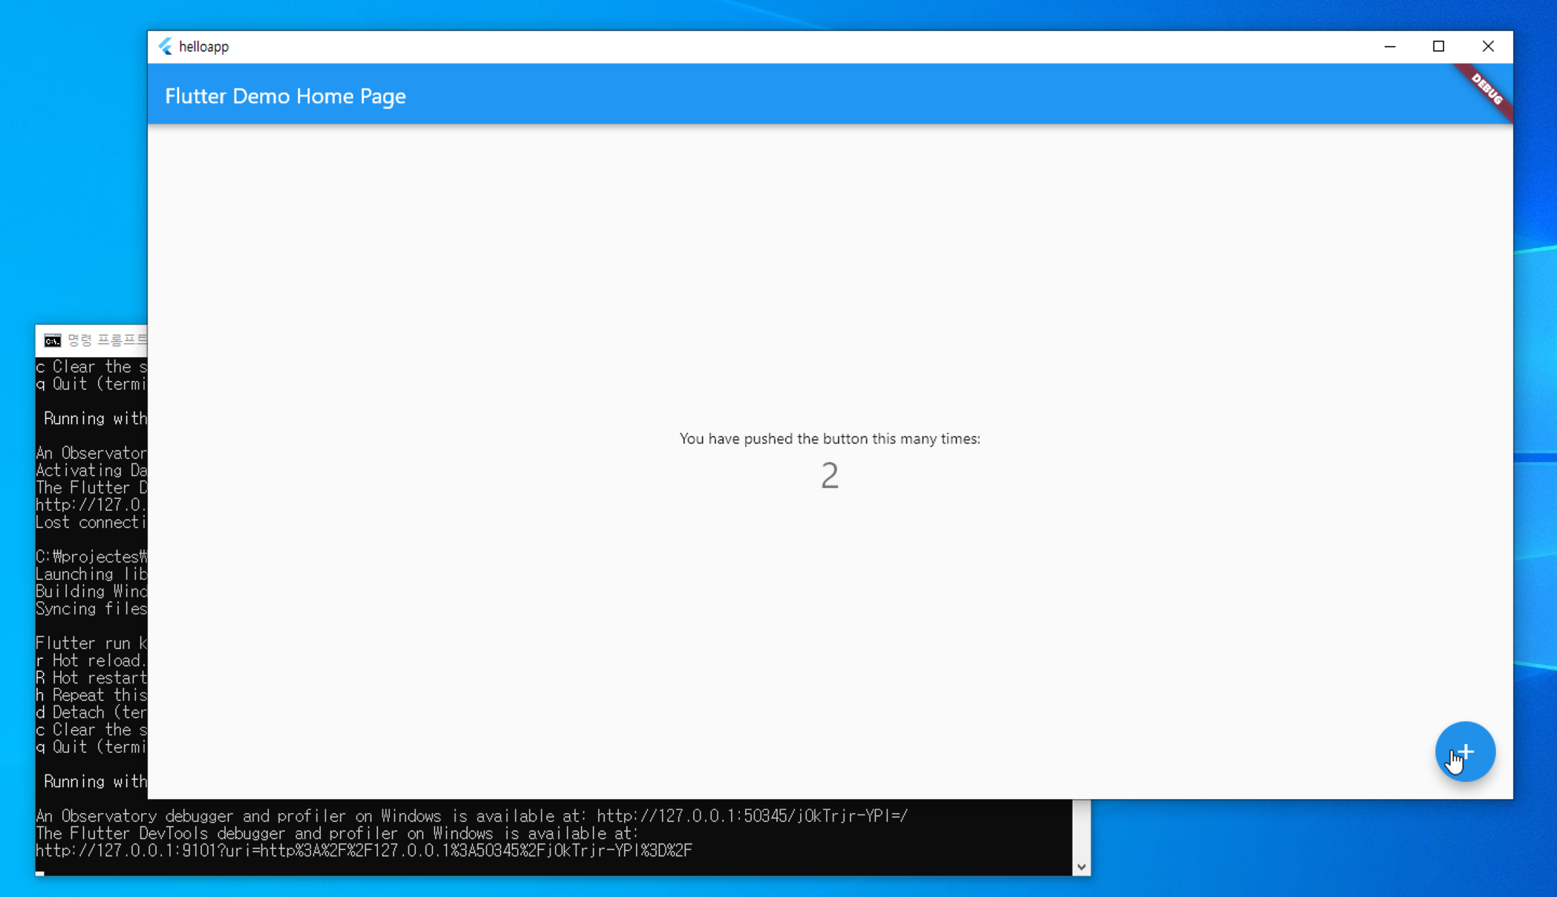Click the Flutter Demo Home Page title

tap(285, 96)
